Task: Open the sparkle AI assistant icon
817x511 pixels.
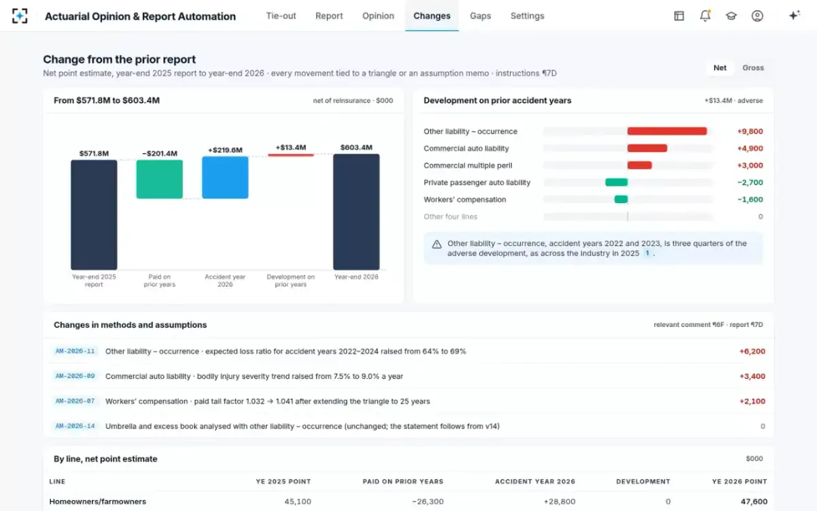Action: click(793, 16)
